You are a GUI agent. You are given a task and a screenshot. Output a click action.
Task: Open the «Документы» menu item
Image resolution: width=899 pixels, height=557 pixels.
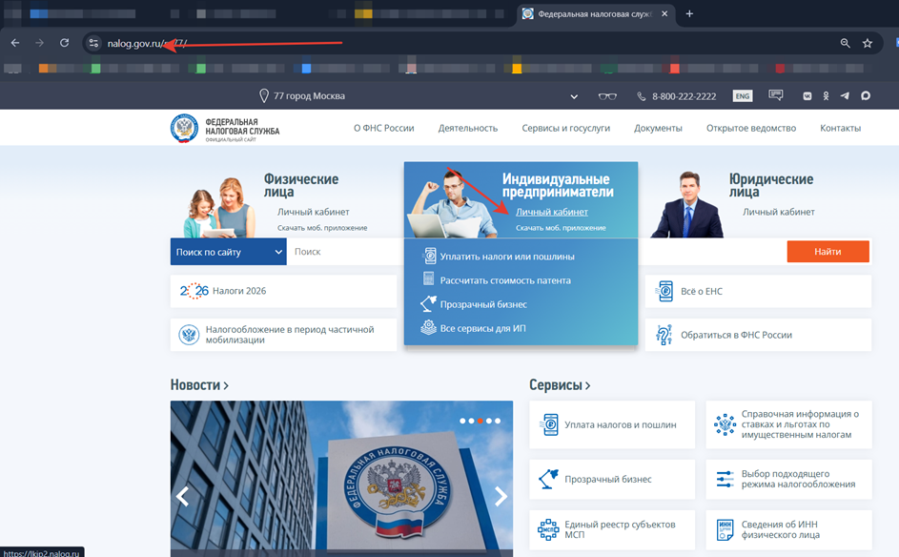click(x=658, y=127)
